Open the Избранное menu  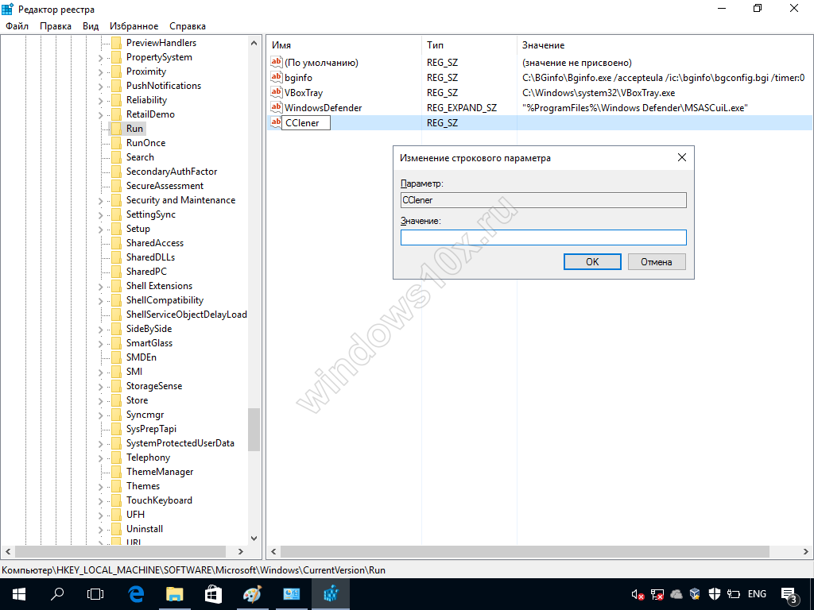(134, 26)
